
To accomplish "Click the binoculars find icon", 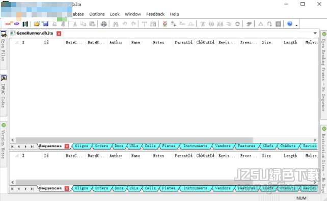I will coord(115,24).
